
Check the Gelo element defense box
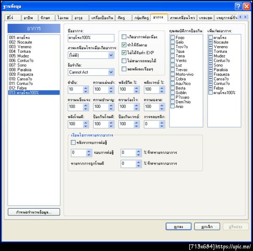(x=172, y=42)
